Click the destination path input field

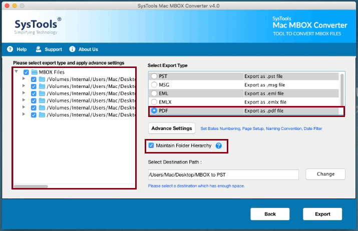click(x=223, y=174)
